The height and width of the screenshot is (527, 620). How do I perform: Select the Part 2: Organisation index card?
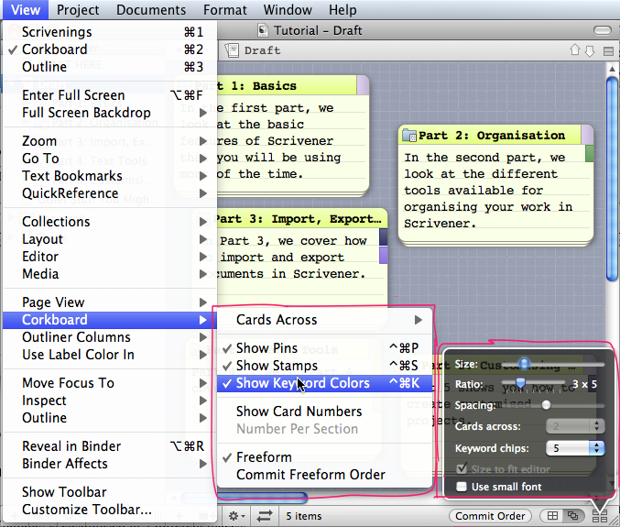coord(495,185)
